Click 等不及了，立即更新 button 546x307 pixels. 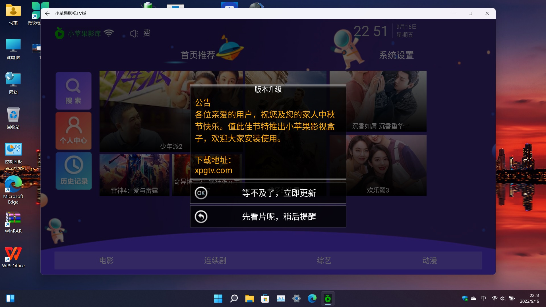[x=279, y=193]
